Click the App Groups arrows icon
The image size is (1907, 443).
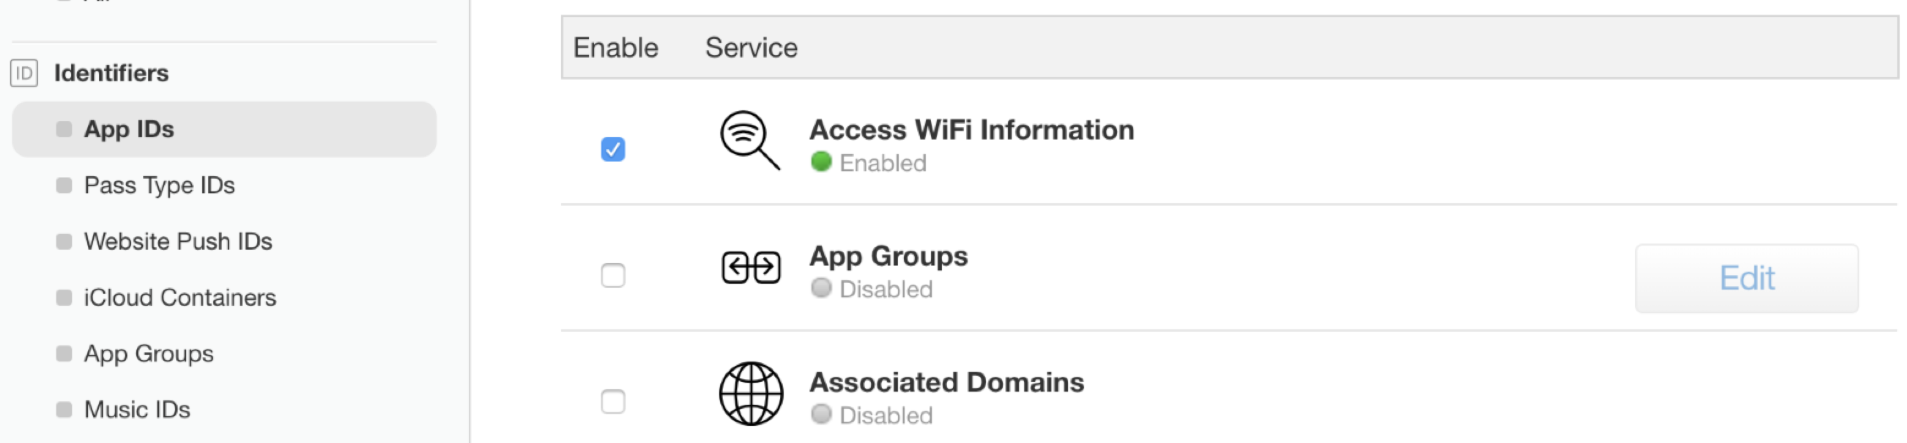click(751, 267)
